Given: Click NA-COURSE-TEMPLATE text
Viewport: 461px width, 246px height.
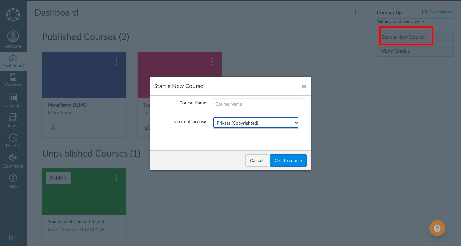Looking at the screenshot, I should tap(76, 229).
